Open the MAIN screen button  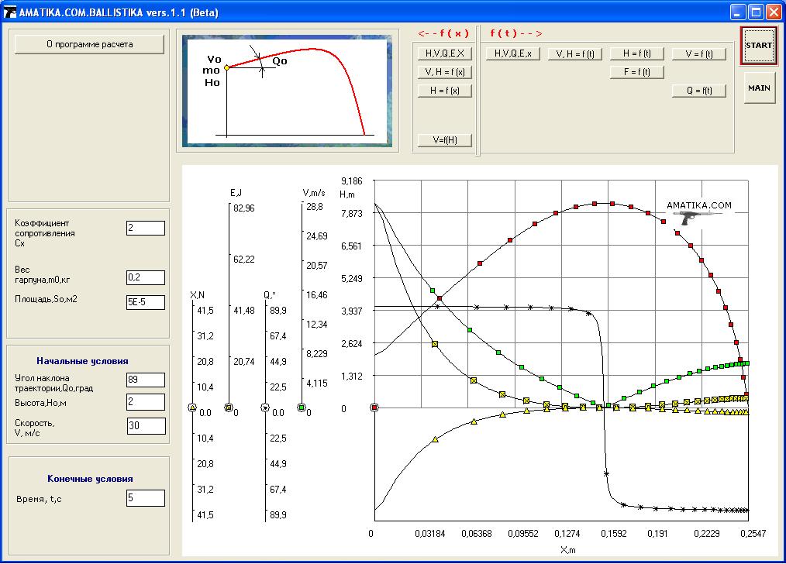coord(758,88)
